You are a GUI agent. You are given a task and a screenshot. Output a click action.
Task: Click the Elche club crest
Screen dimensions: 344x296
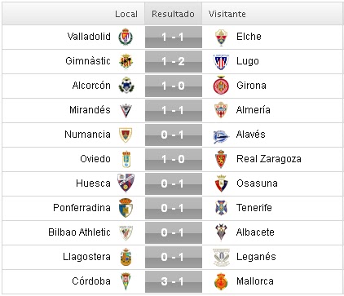click(221, 38)
